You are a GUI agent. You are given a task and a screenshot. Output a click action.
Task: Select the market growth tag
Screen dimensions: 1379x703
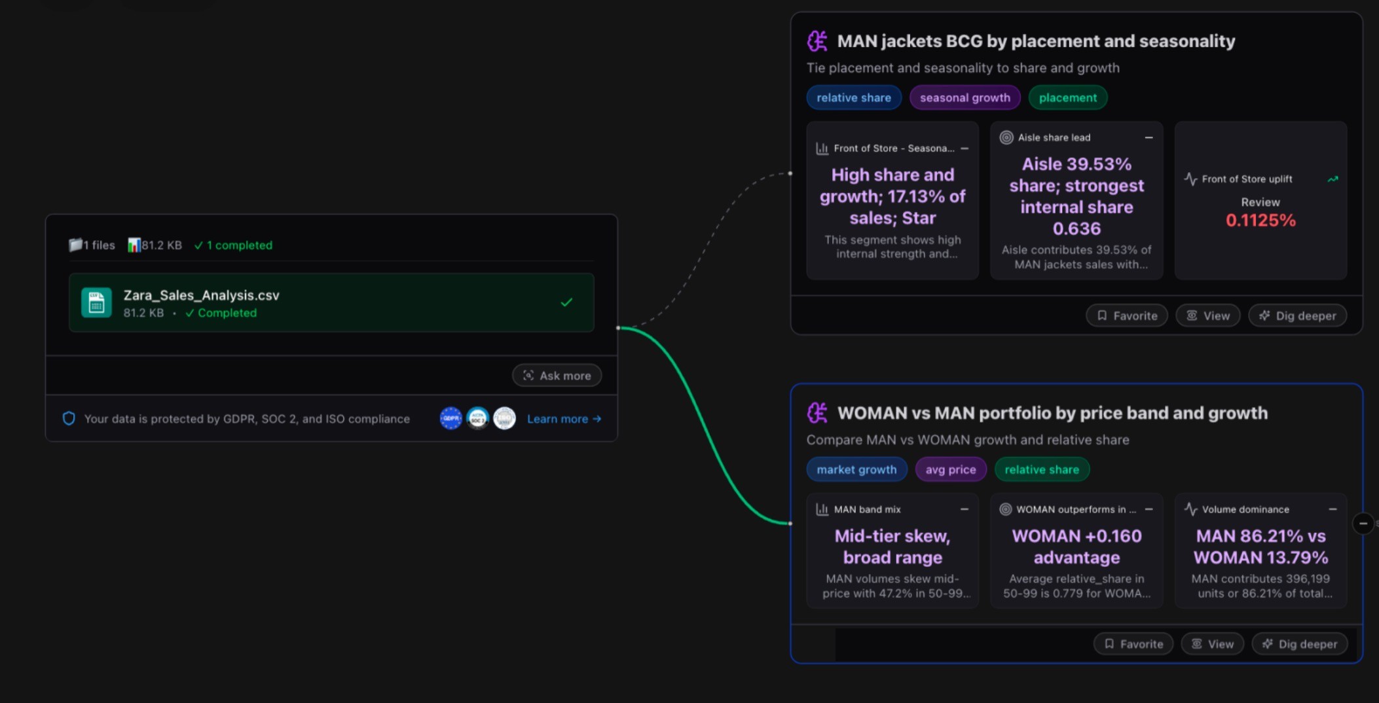pos(856,469)
